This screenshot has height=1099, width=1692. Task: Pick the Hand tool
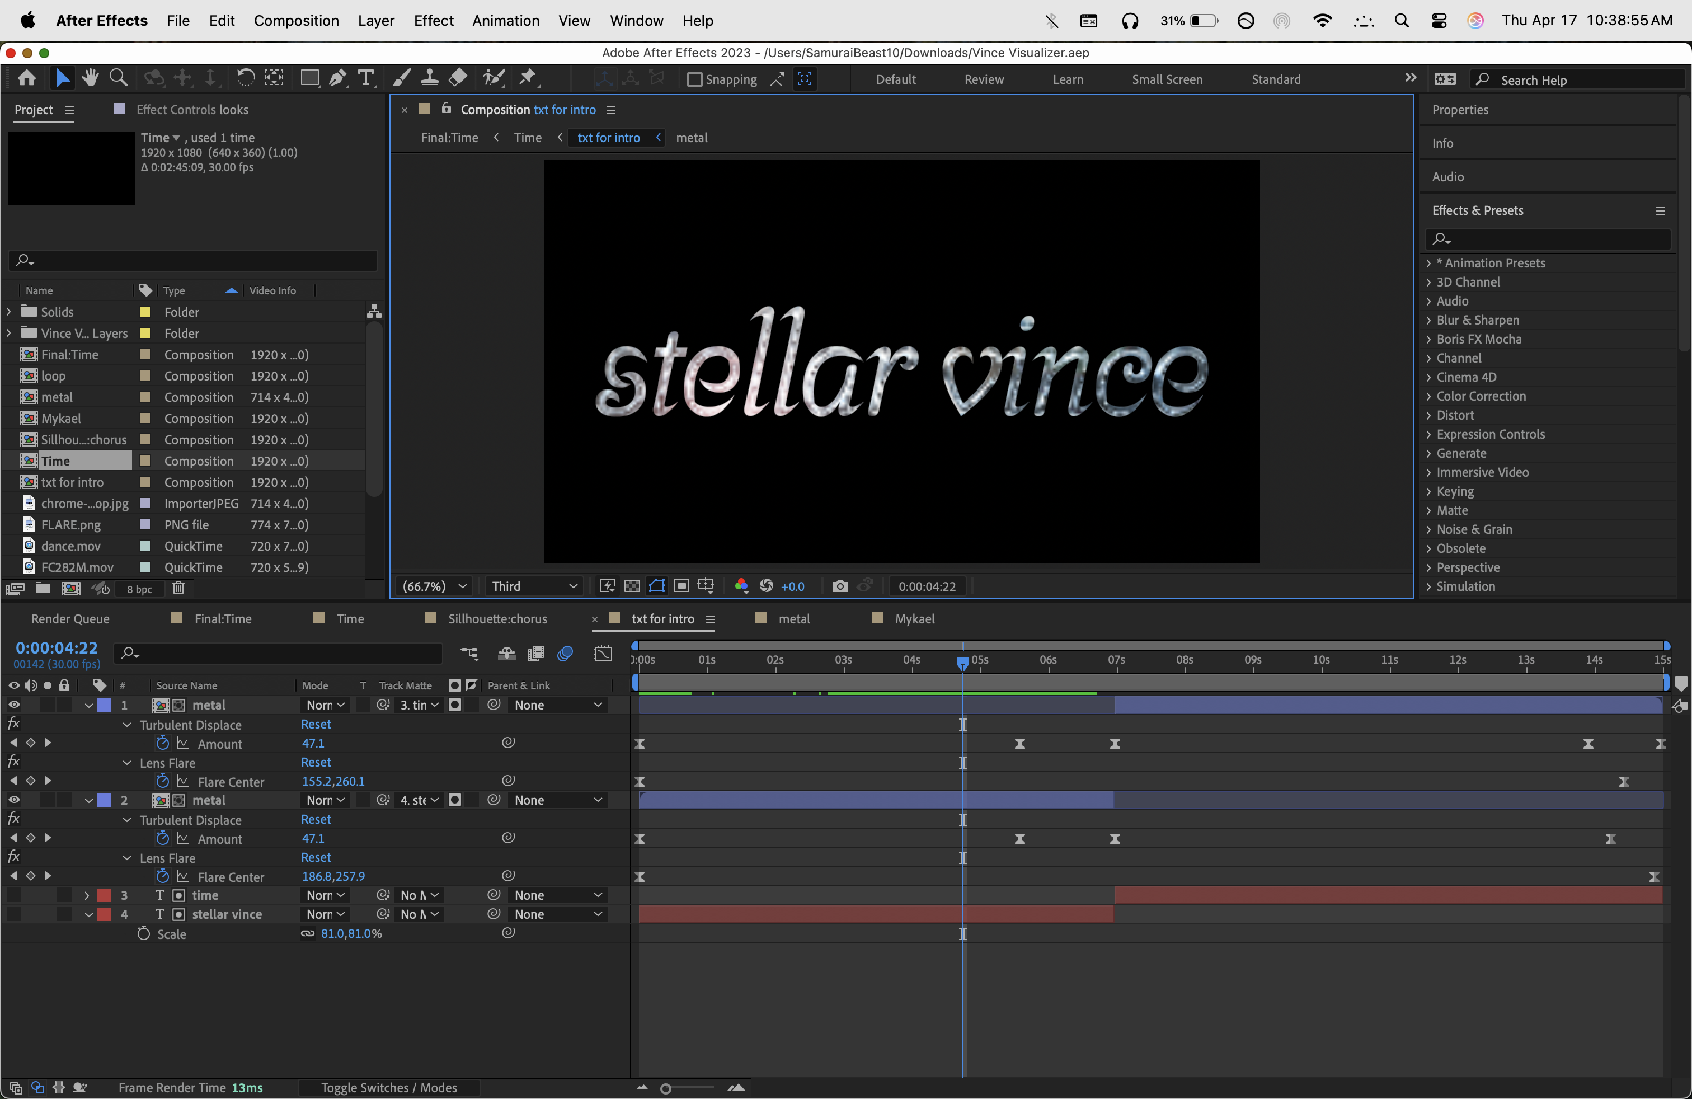(x=90, y=78)
